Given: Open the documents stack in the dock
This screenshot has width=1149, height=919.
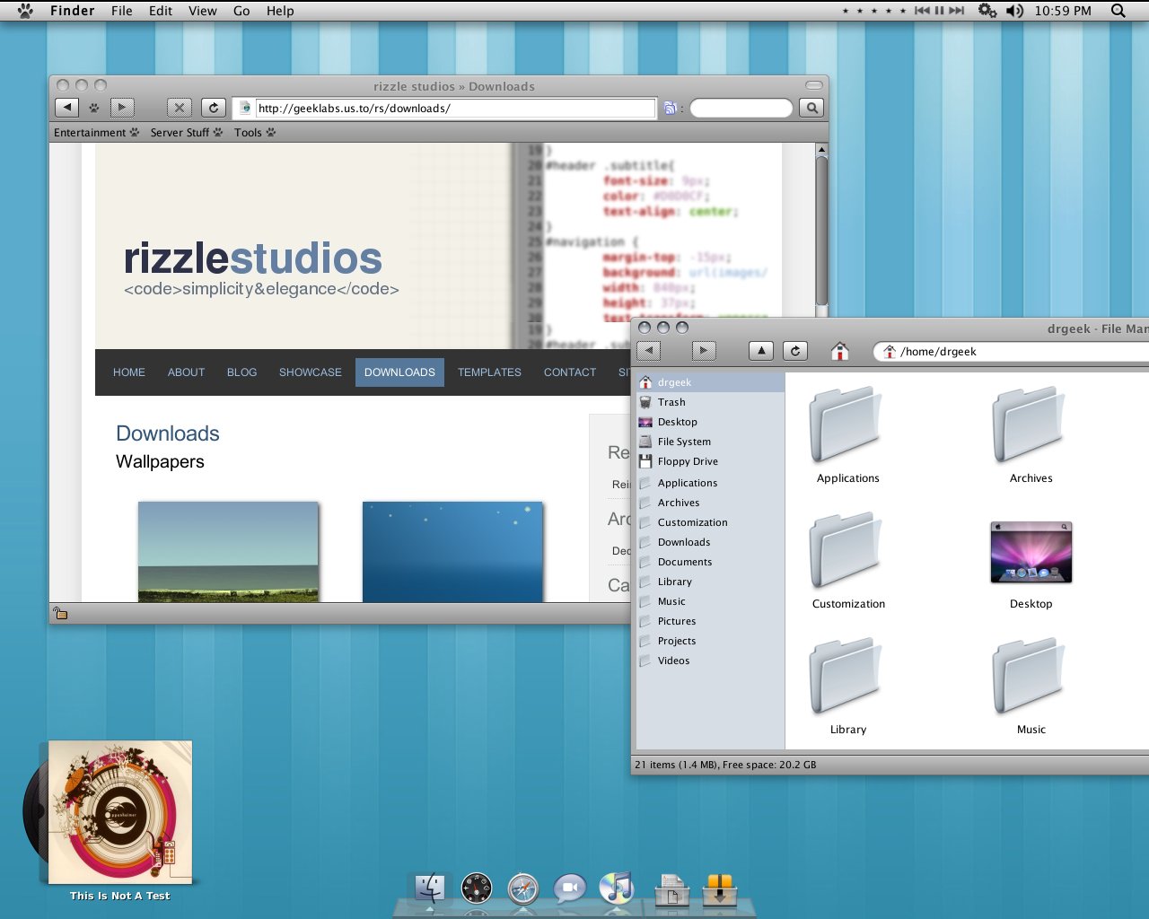Looking at the screenshot, I should tap(672, 889).
